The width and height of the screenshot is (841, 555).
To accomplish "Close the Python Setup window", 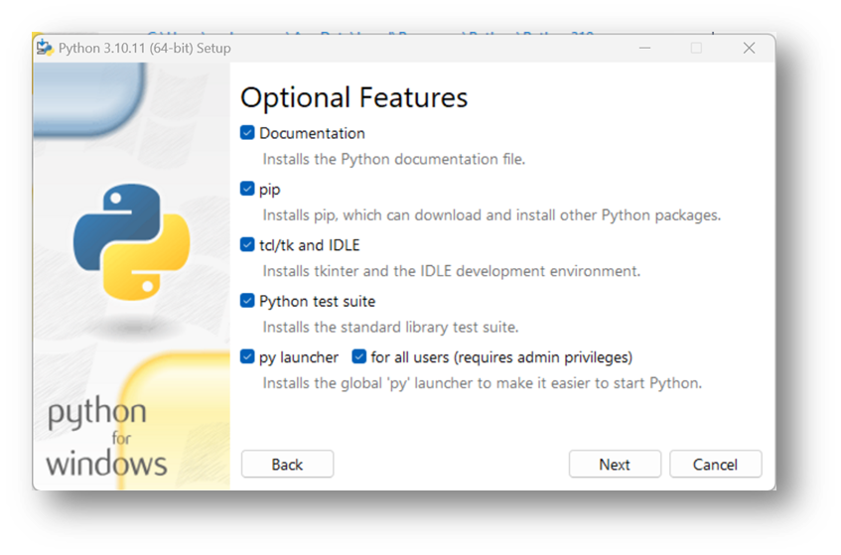I will click(749, 48).
